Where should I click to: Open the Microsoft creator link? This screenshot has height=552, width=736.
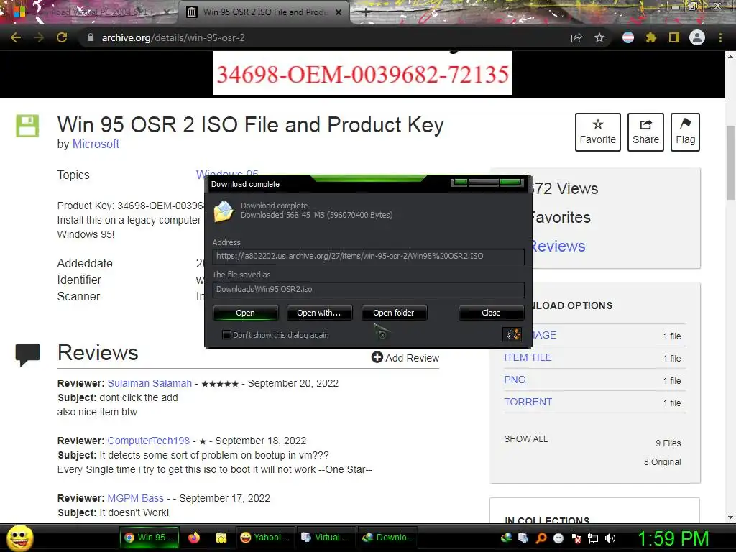pos(96,144)
